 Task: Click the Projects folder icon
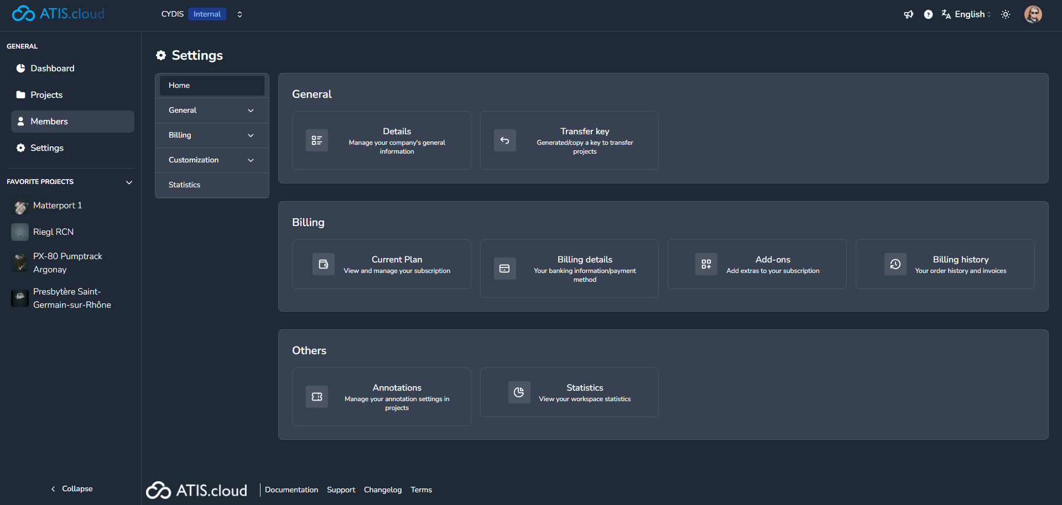tap(21, 94)
